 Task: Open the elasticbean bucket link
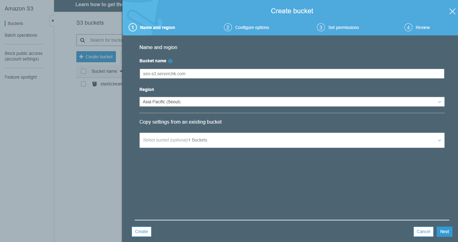click(111, 84)
